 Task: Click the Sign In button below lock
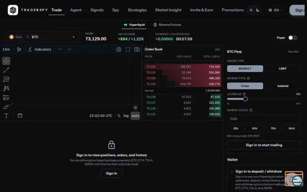112,173
